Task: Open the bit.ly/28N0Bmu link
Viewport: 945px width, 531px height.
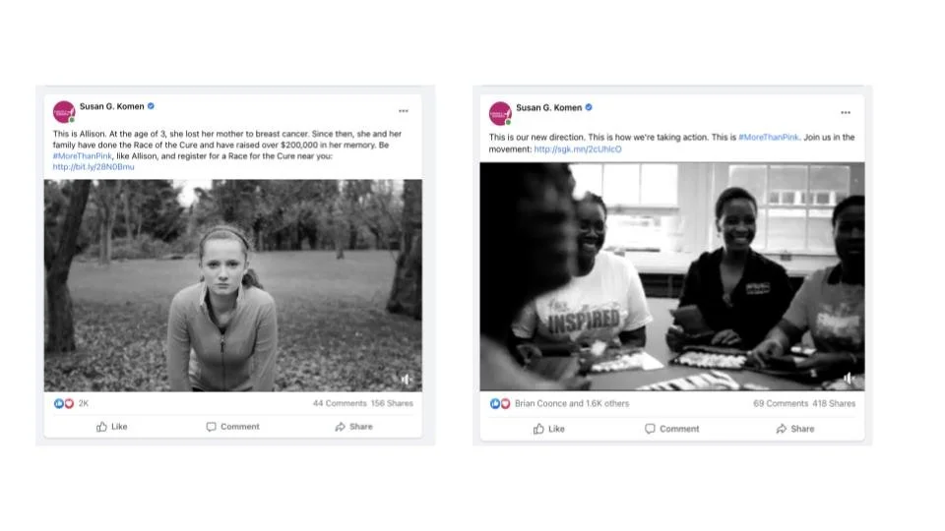Action: click(x=94, y=167)
